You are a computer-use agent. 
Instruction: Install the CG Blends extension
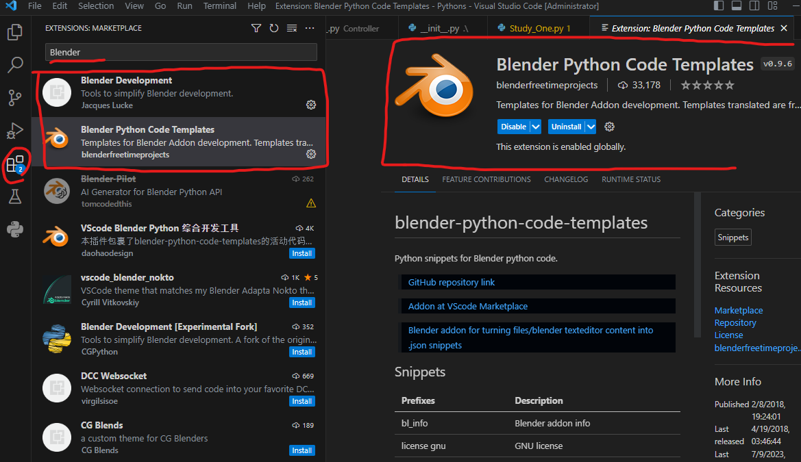[x=302, y=450]
